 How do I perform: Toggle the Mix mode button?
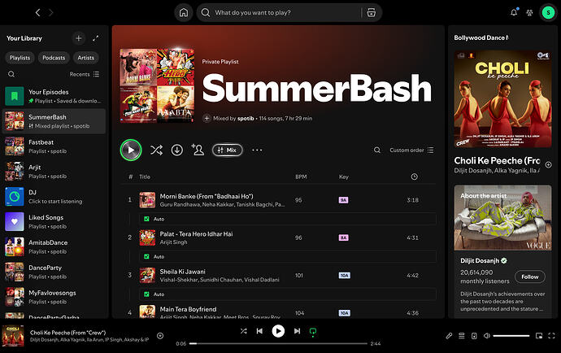[228, 150]
